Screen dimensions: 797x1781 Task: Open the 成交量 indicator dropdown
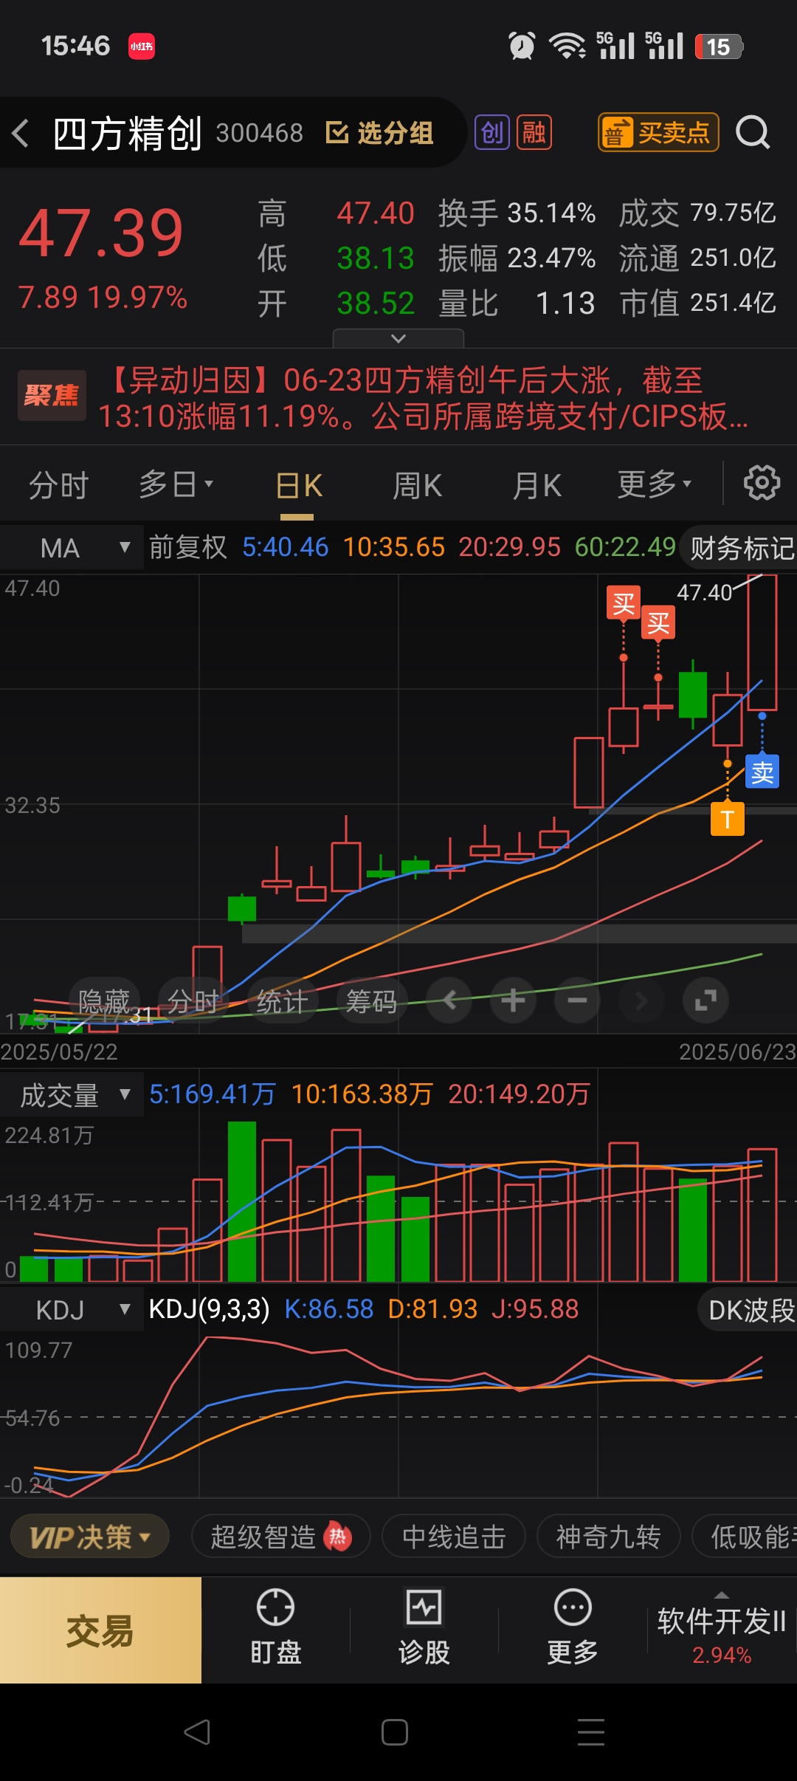tap(72, 1095)
